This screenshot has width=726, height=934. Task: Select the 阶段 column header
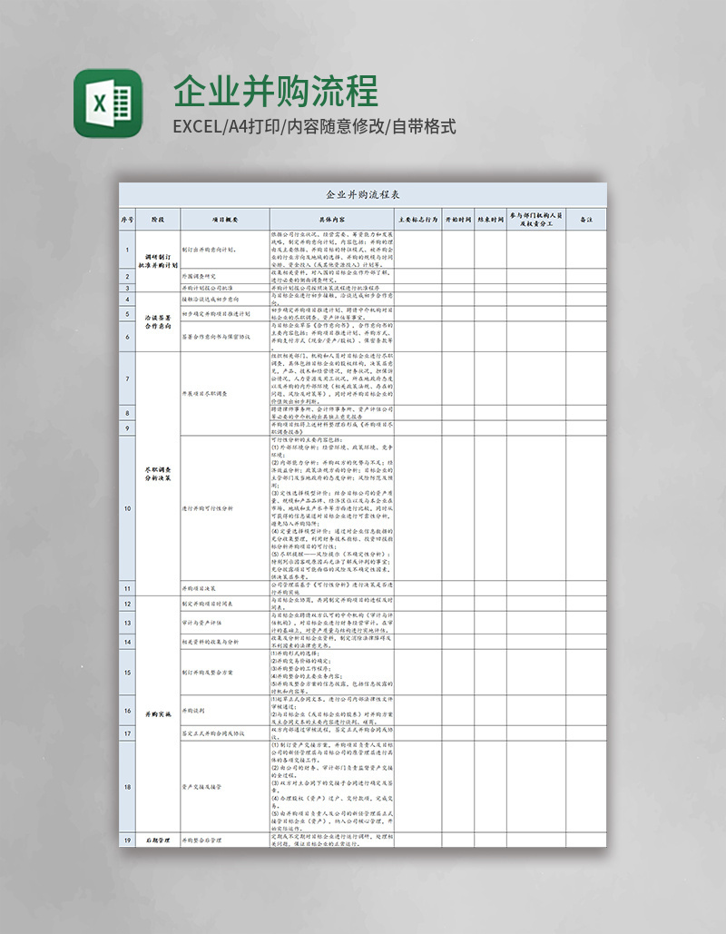tap(158, 220)
